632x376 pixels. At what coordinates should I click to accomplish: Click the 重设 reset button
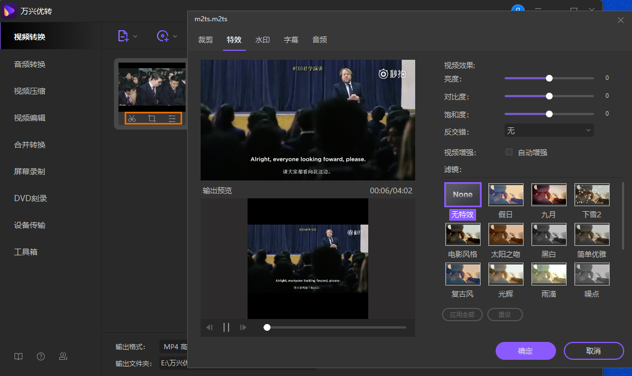pos(505,314)
